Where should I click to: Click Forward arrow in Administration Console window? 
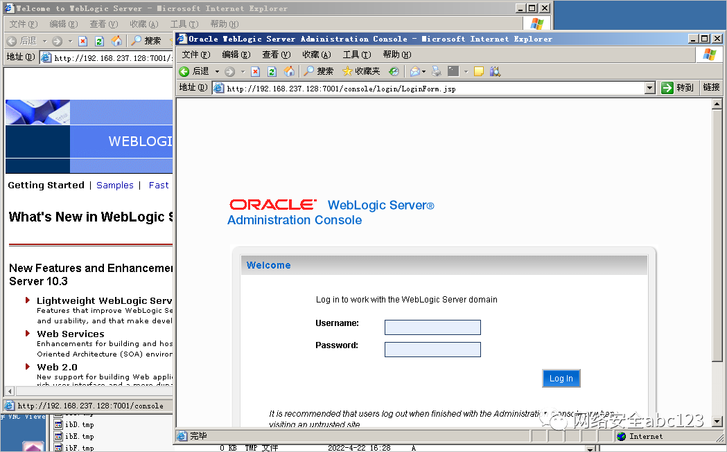229,71
